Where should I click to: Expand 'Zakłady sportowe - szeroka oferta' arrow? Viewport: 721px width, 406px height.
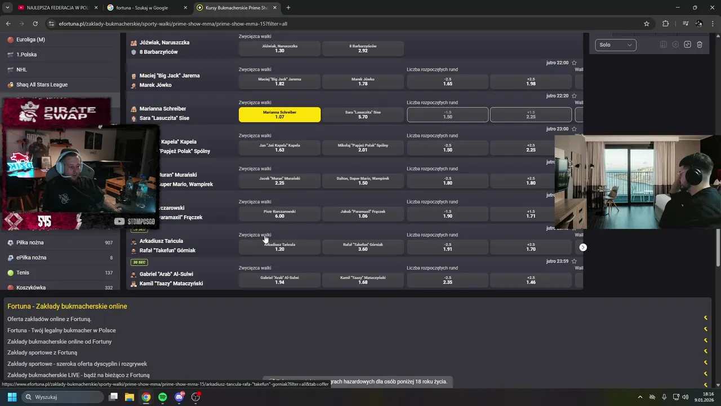click(x=705, y=363)
